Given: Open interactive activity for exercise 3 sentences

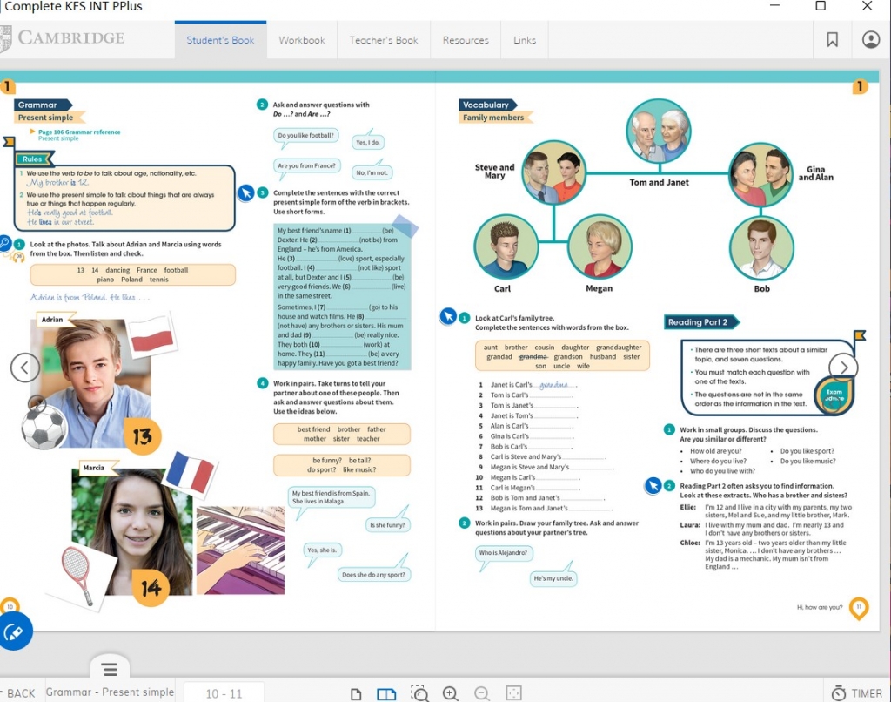Looking at the screenshot, I should (246, 193).
